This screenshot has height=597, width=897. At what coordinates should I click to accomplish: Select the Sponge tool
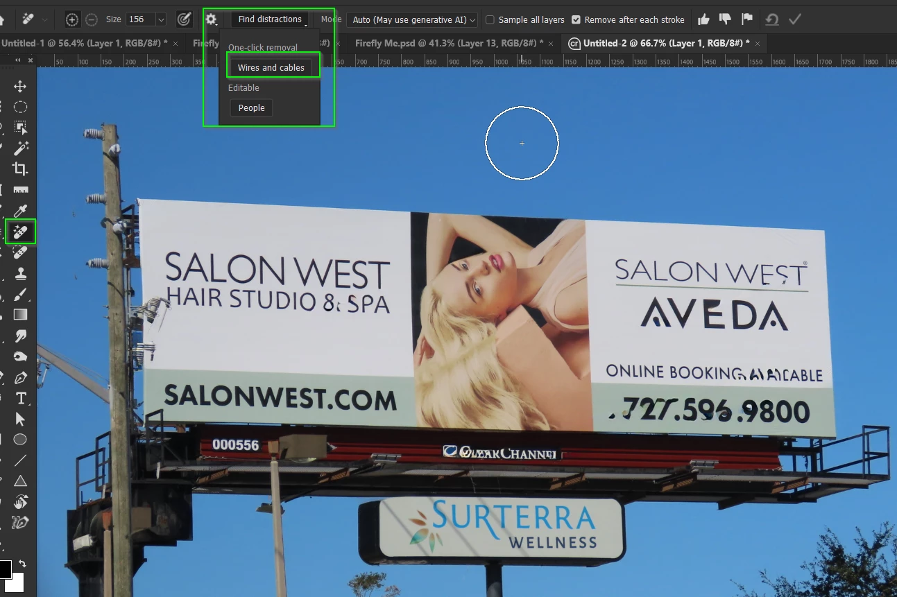click(20, 356)
